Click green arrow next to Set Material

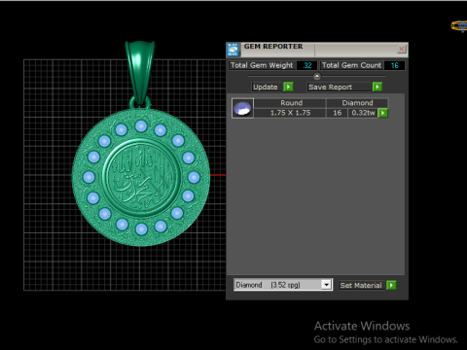tap(391, 285)
